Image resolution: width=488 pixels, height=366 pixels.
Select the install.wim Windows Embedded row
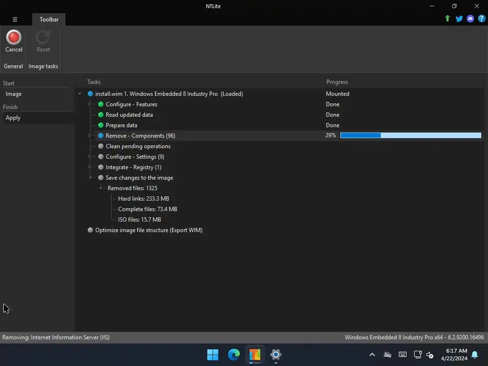tap(169, 94)
